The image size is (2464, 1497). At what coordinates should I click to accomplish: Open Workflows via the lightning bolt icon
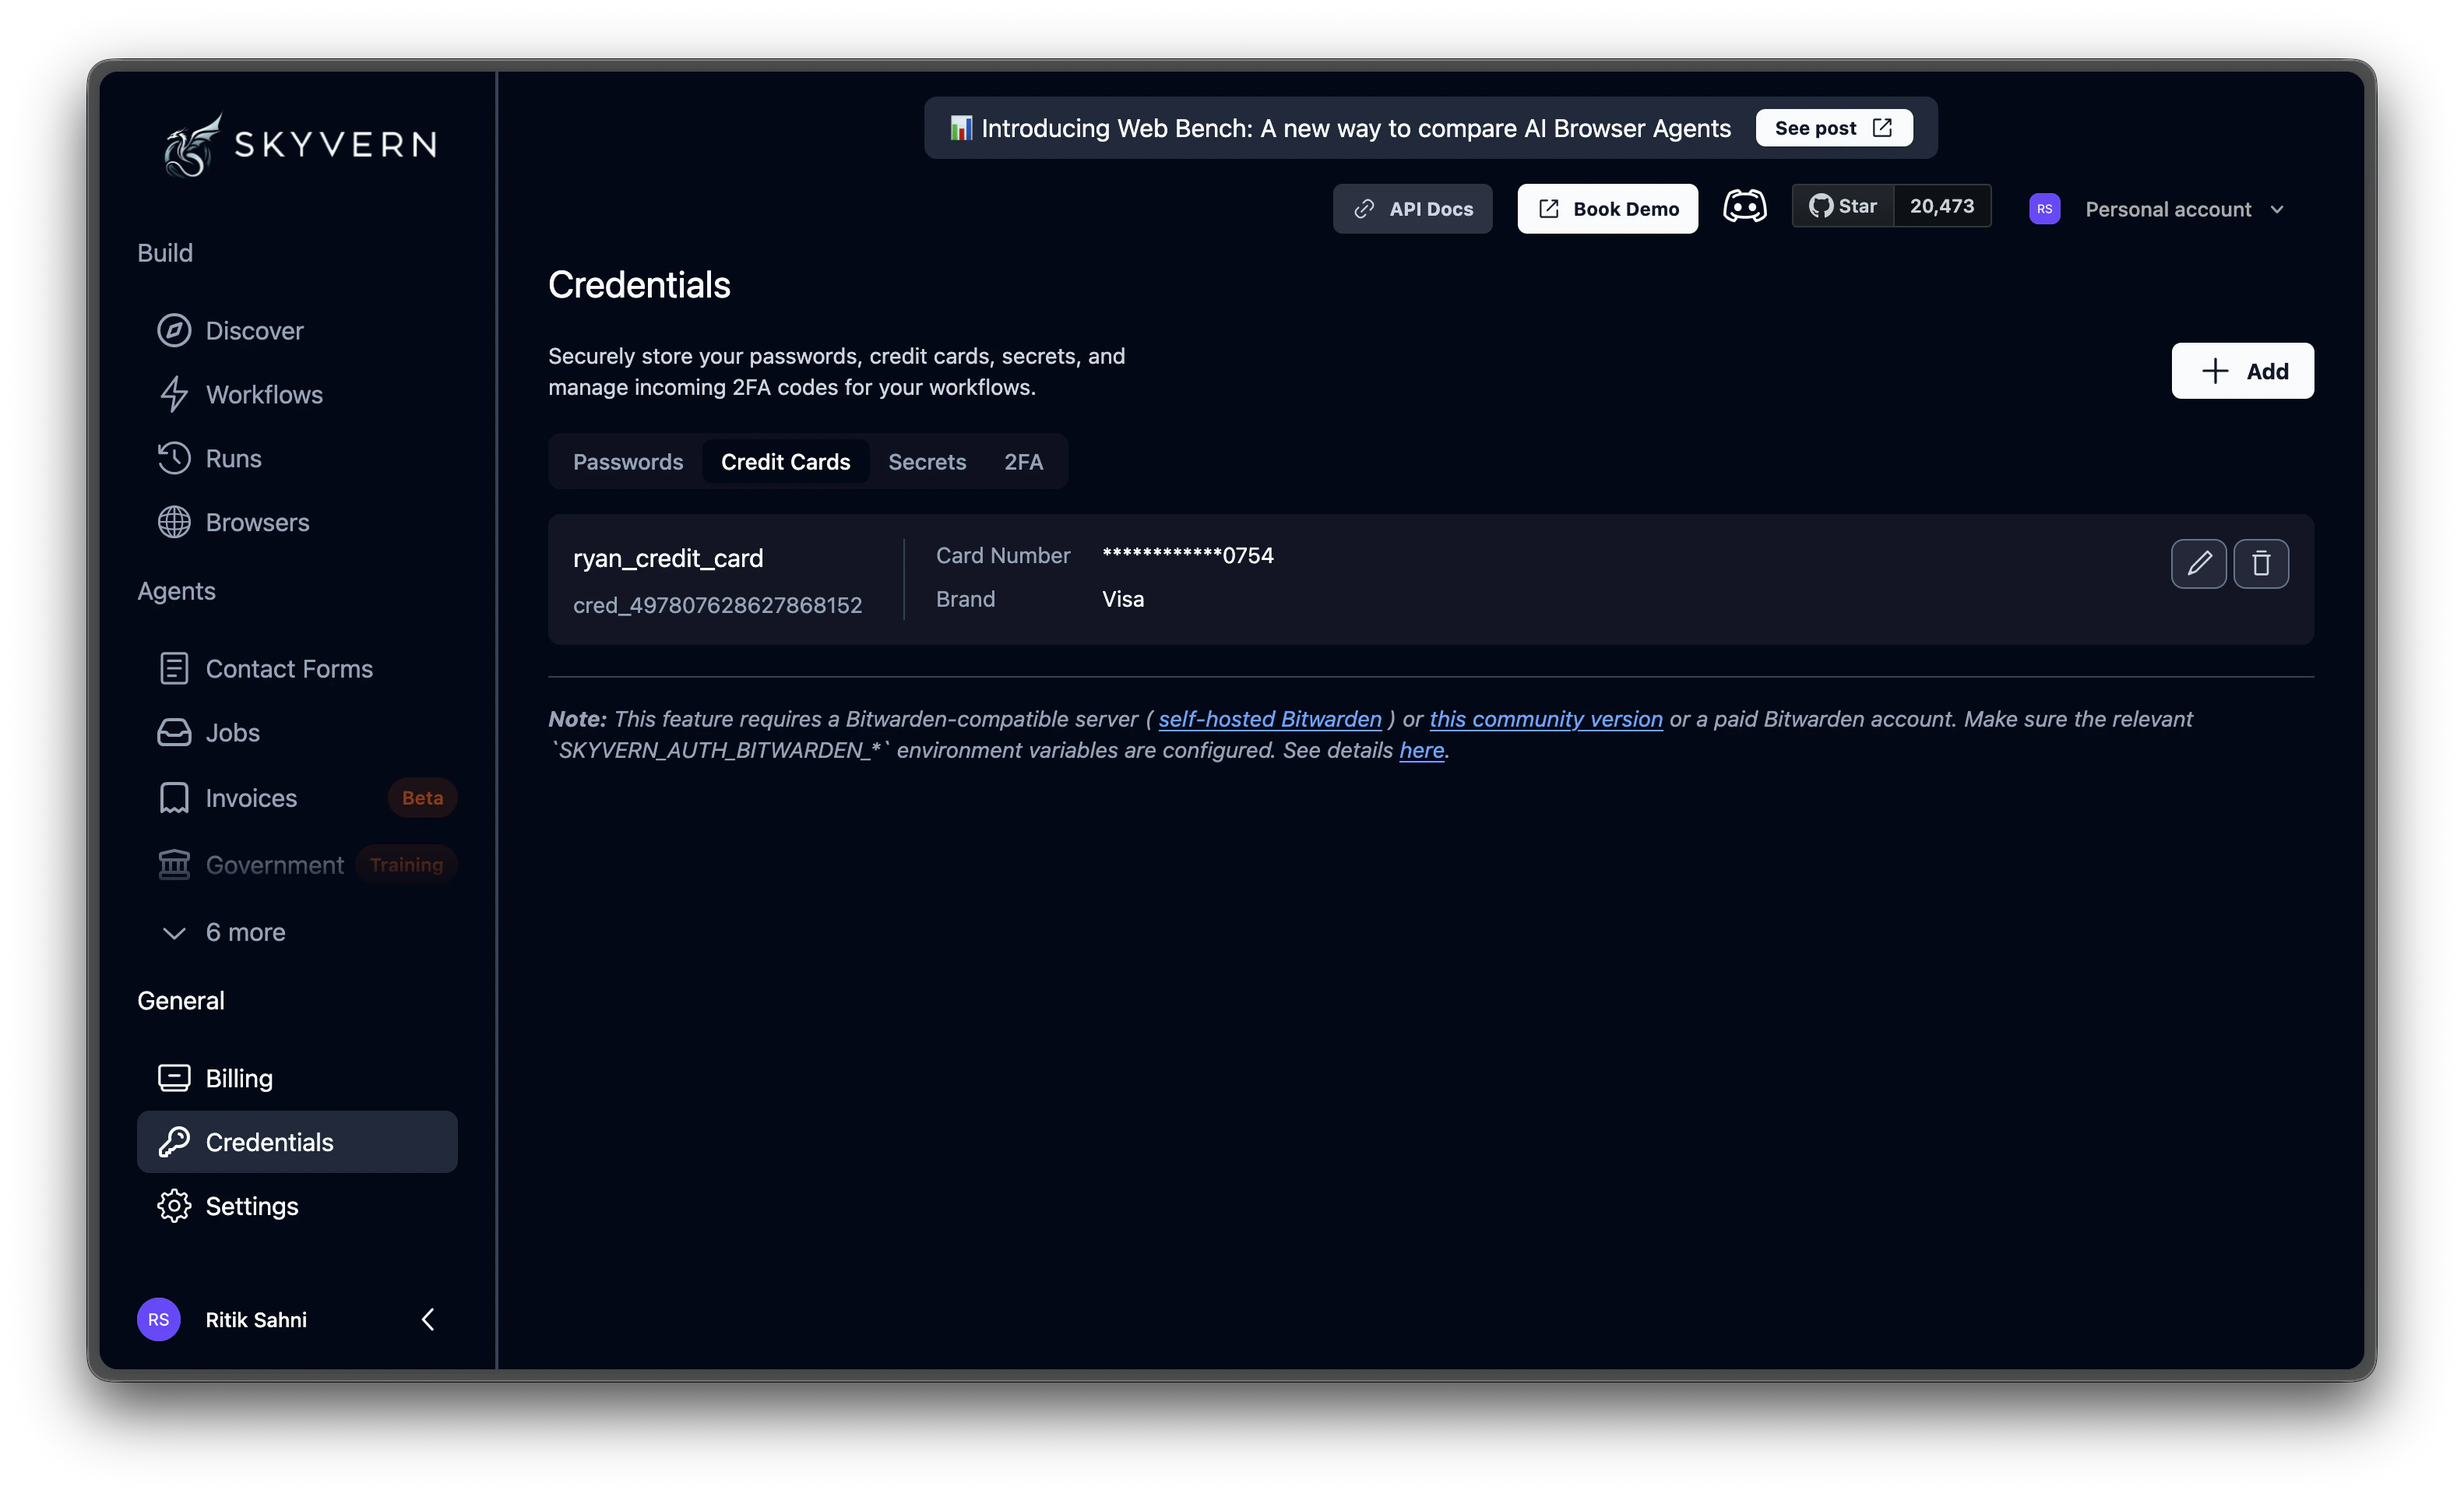coord(175,394)
